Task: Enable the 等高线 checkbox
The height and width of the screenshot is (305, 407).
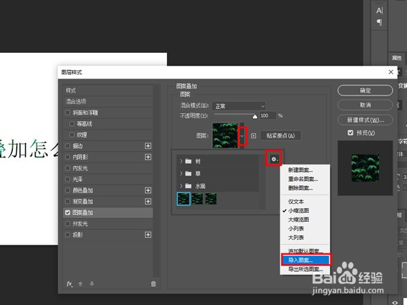Action: 72,124
